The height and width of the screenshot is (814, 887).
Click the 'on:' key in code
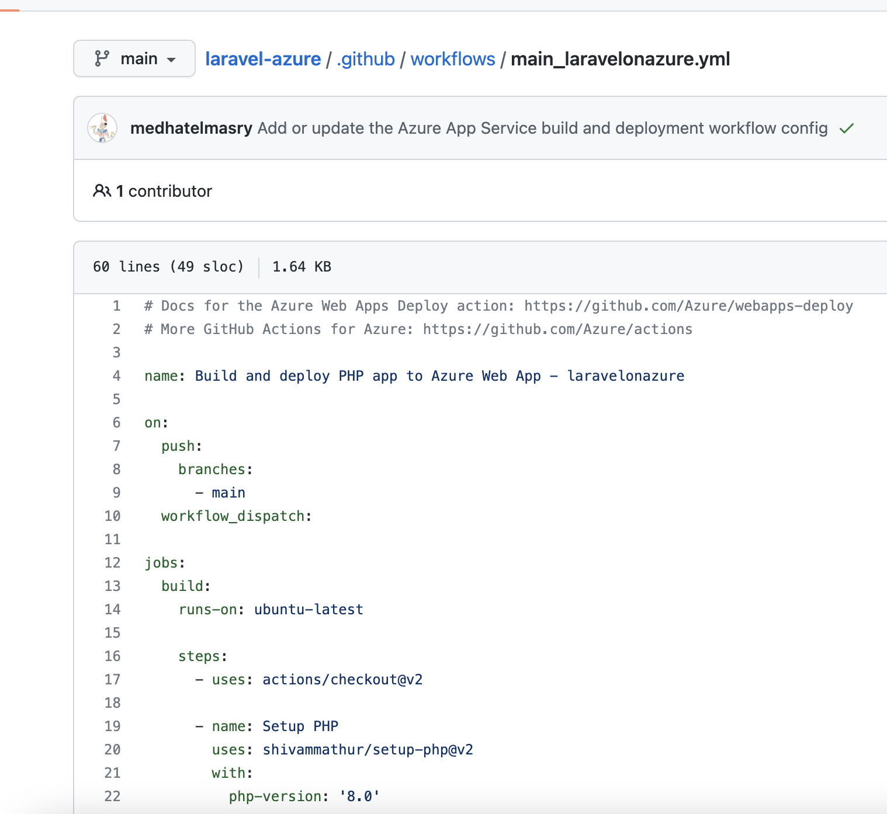(x=157, y=423)
